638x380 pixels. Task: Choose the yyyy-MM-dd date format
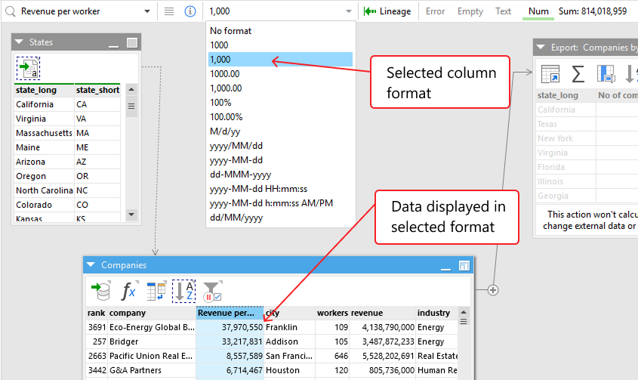[x=280, y=160]
